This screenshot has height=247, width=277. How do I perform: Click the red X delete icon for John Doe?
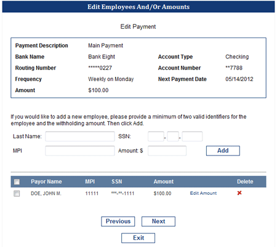(239, 193)
